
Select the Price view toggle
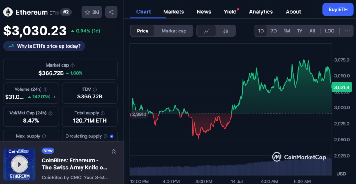click(142, 31)
